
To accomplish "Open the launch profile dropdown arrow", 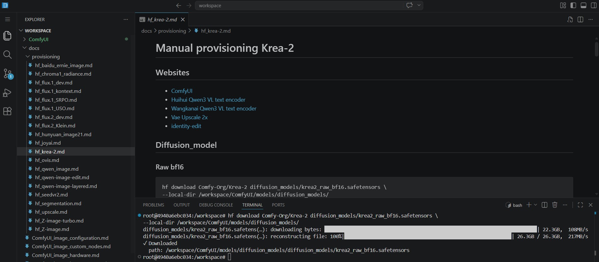I will 535,205.
